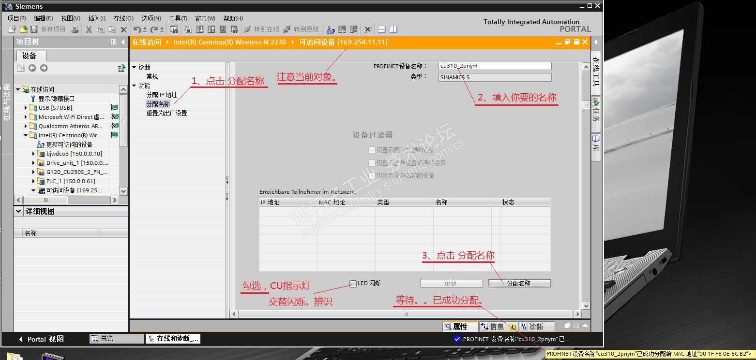756x360 pixels.
Task: Undo the last action
Action: click(x=138, y=29)
